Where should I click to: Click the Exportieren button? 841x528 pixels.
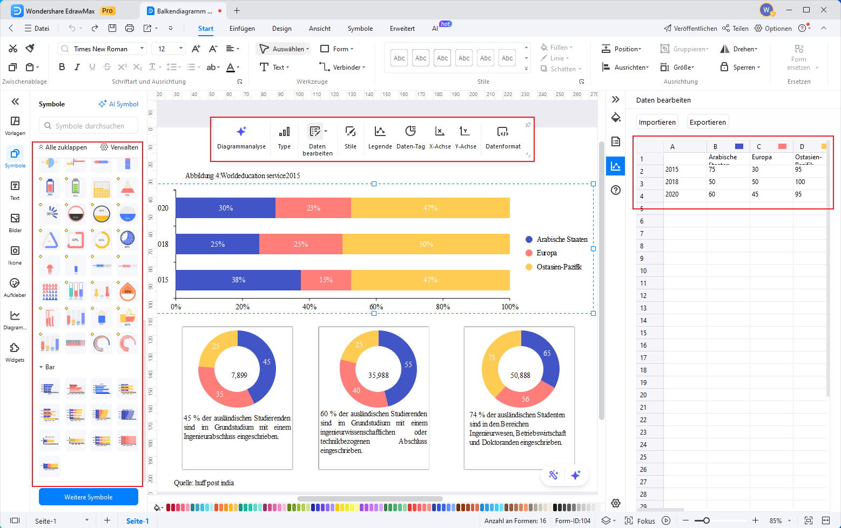tap(708, 122)
